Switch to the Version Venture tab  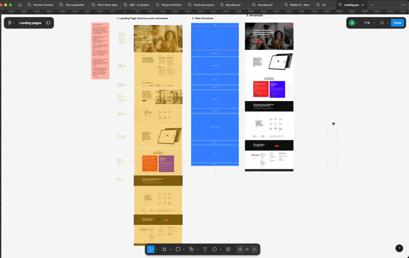click(x=40, y=5)
